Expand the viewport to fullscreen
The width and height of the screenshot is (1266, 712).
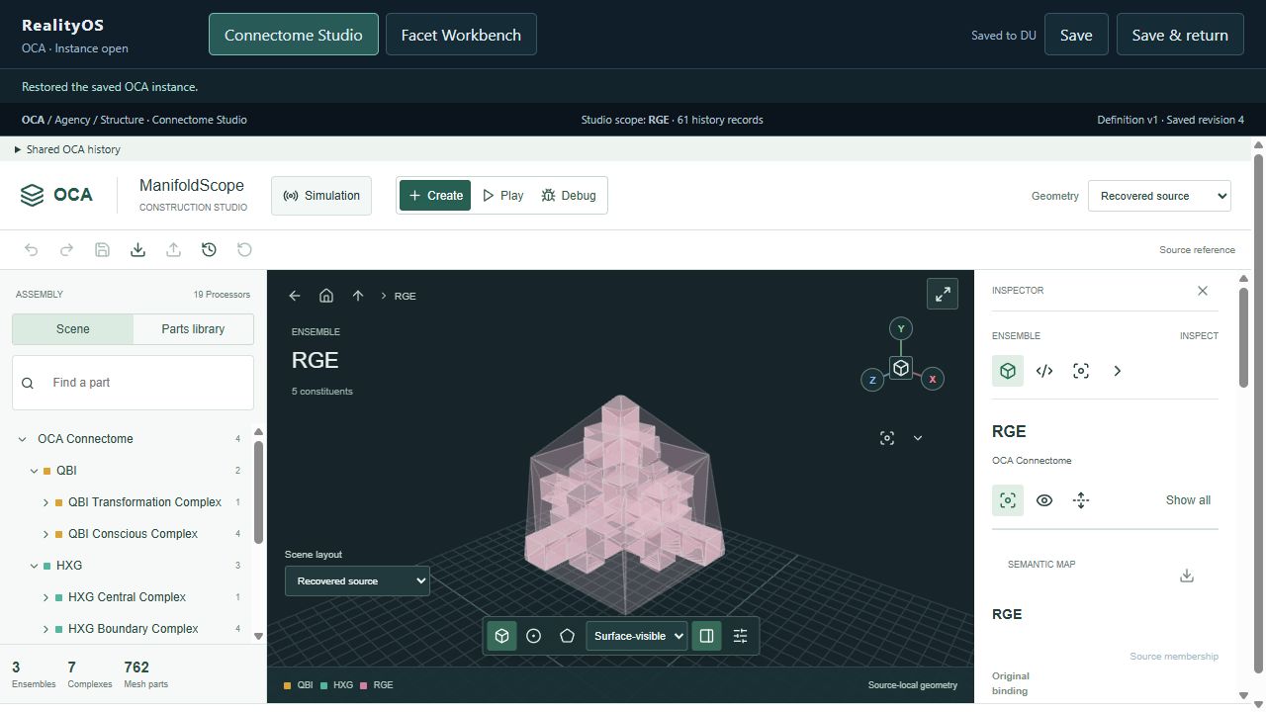click(943, 294)
